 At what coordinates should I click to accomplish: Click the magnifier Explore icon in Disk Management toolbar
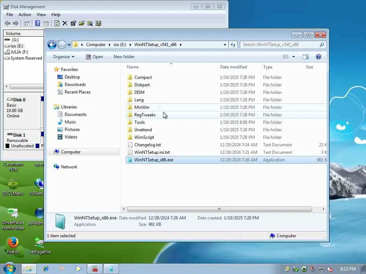pos(90,23)
